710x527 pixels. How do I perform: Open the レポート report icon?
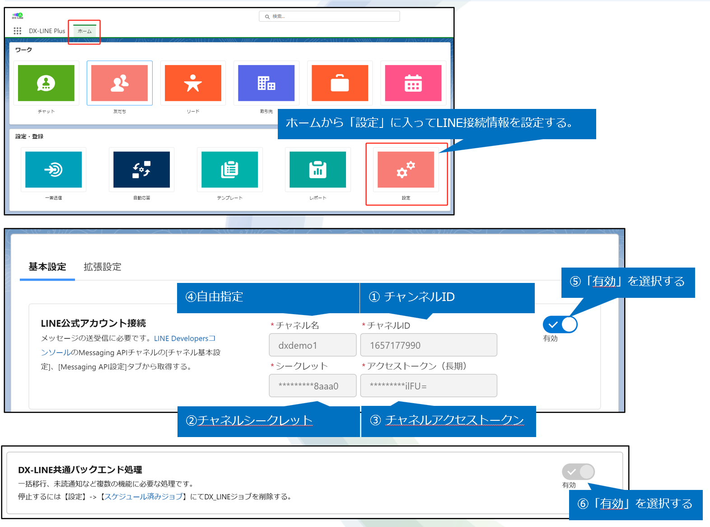point(318,169)
